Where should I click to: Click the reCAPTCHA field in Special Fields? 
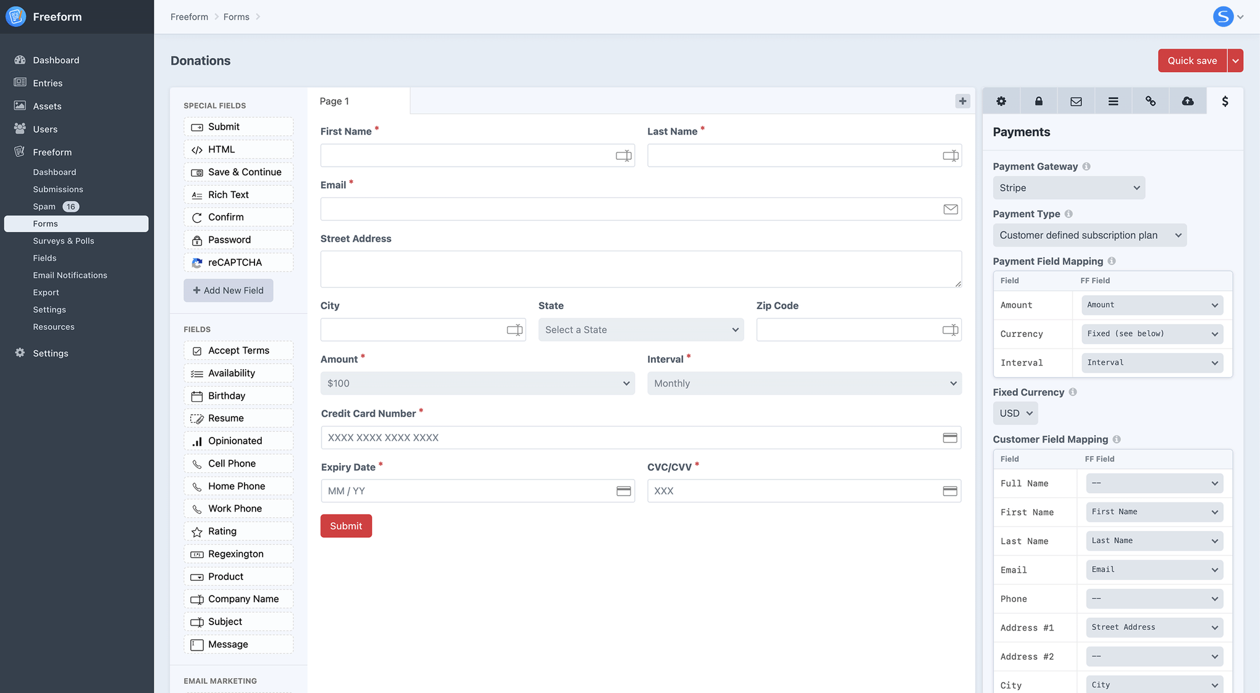238,262
